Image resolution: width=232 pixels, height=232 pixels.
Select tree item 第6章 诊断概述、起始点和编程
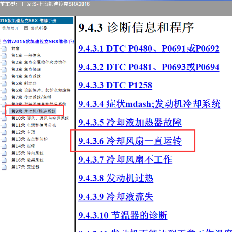pos(41,90)
